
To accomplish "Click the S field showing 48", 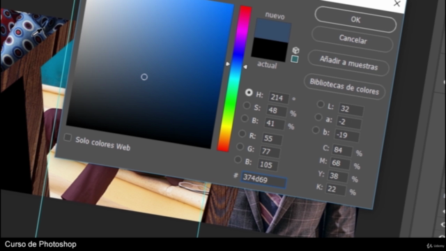I will click(277, 111).
